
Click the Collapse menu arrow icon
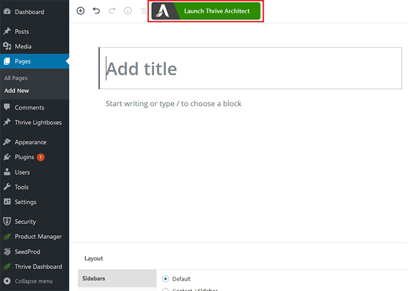tap(7, 281)
